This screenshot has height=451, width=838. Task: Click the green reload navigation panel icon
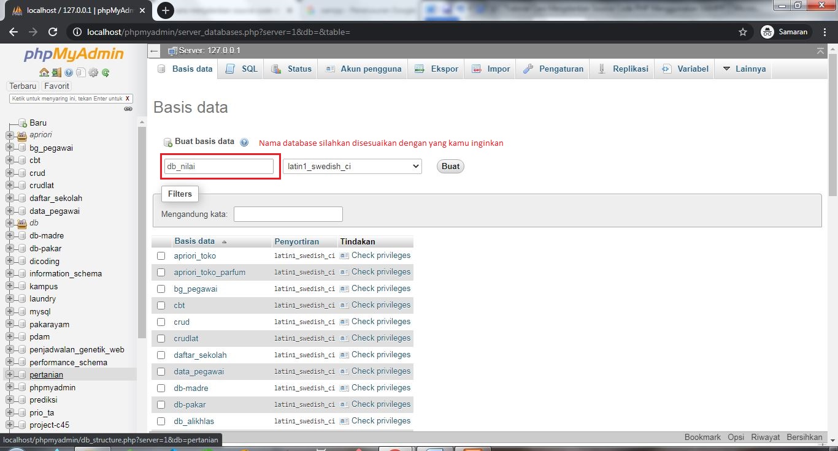[x=106, y=72]
